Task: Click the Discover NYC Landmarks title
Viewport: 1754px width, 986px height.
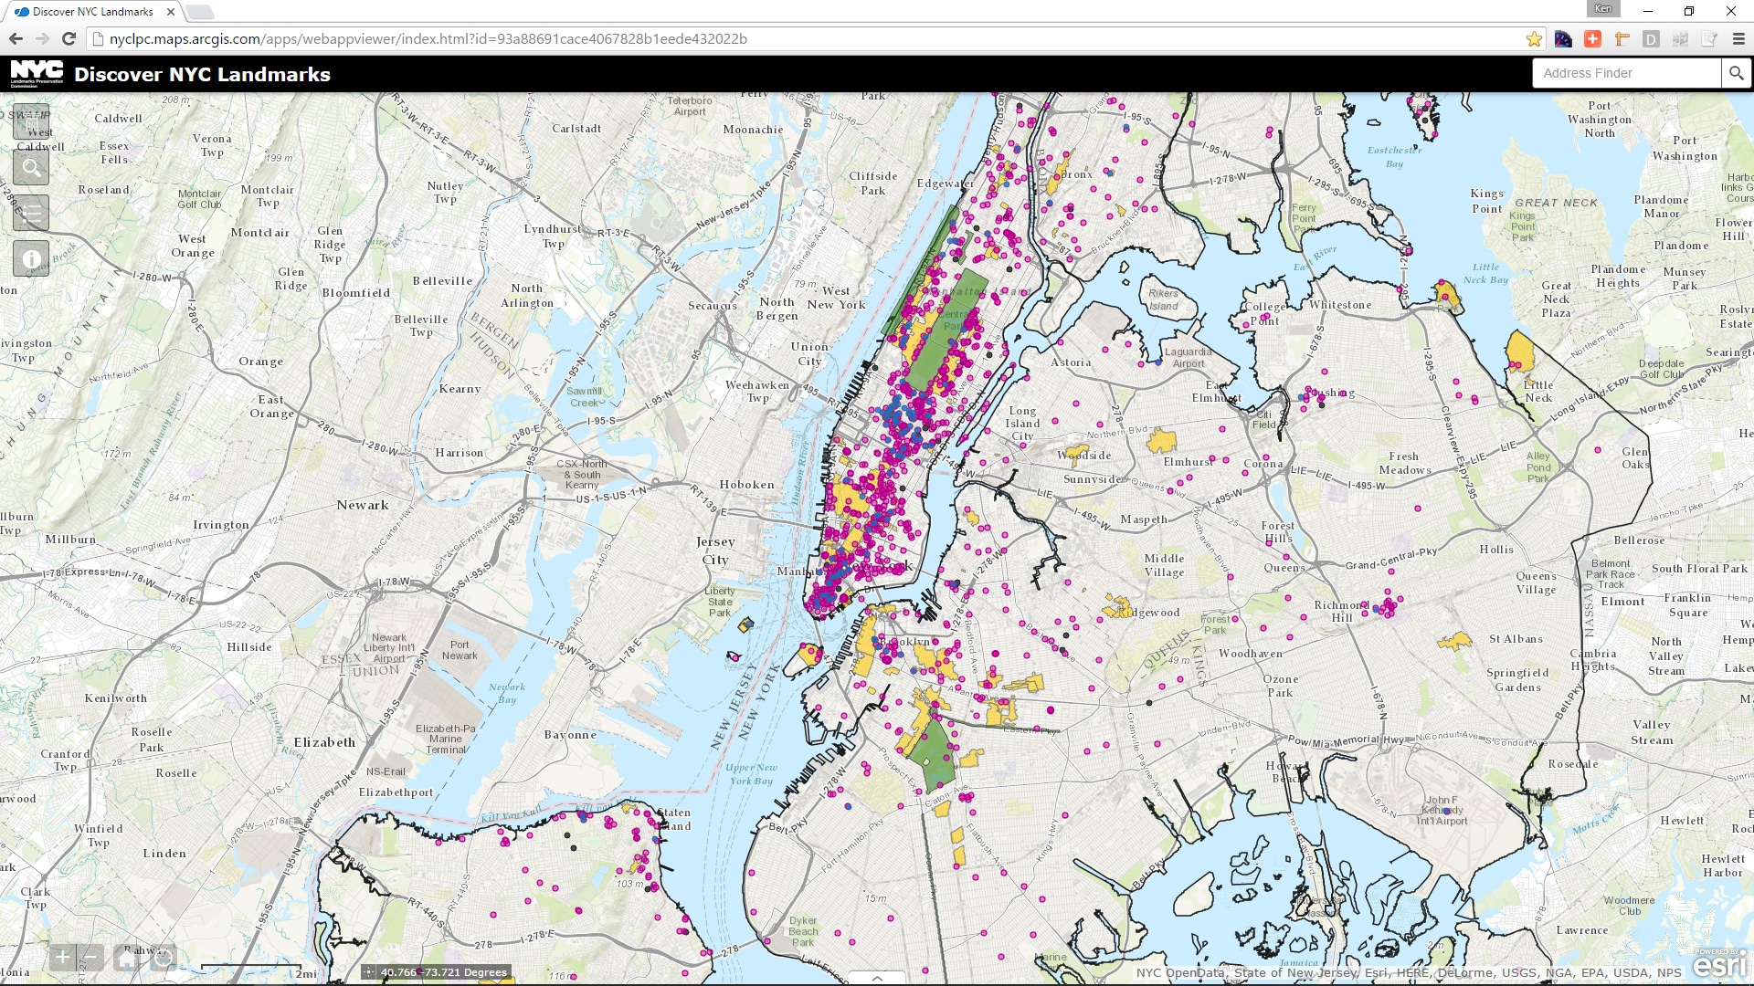Action: tap(202, 74)
